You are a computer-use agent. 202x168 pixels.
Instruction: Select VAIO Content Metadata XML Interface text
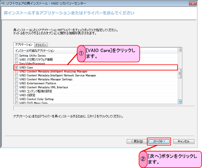(x=44, y=87)
